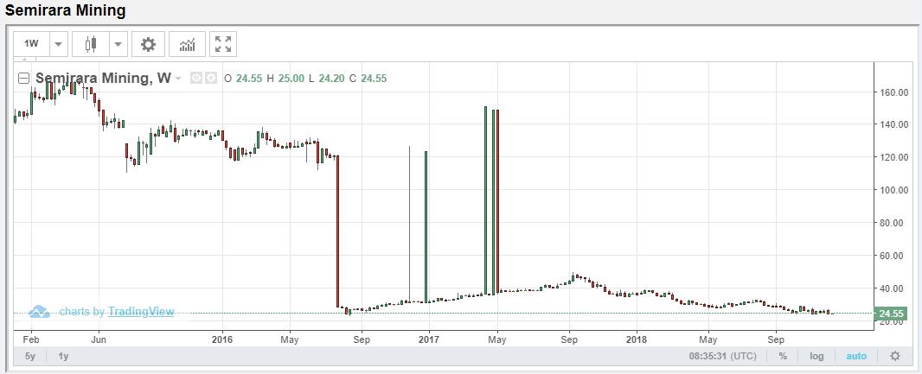Open the series format settings in legend
The height and width of the screenshot is (374, 922).
point(210,78)
